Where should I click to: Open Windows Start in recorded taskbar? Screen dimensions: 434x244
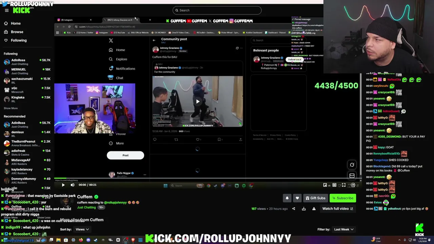click(x=165, y=186)
